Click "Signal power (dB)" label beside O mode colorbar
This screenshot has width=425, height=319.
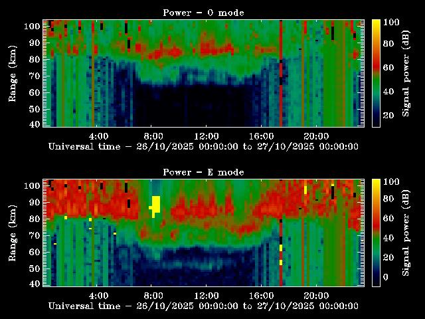pyautogui.click(x=406, y=73)
